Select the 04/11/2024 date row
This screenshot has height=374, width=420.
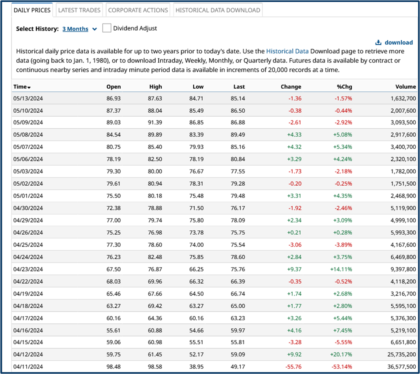[x=28, y=367]
